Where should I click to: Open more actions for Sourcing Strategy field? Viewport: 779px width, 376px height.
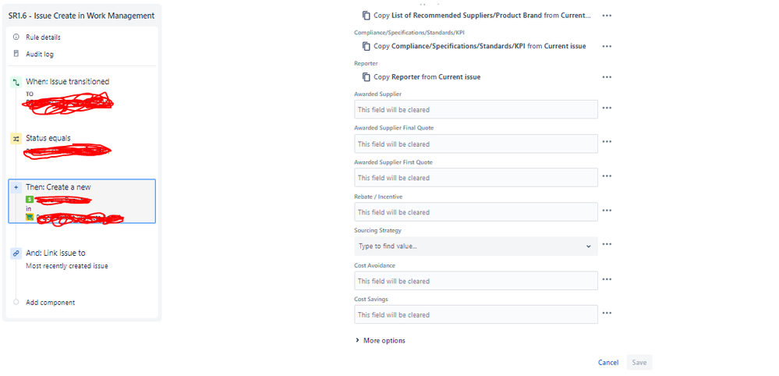point(607,244)
